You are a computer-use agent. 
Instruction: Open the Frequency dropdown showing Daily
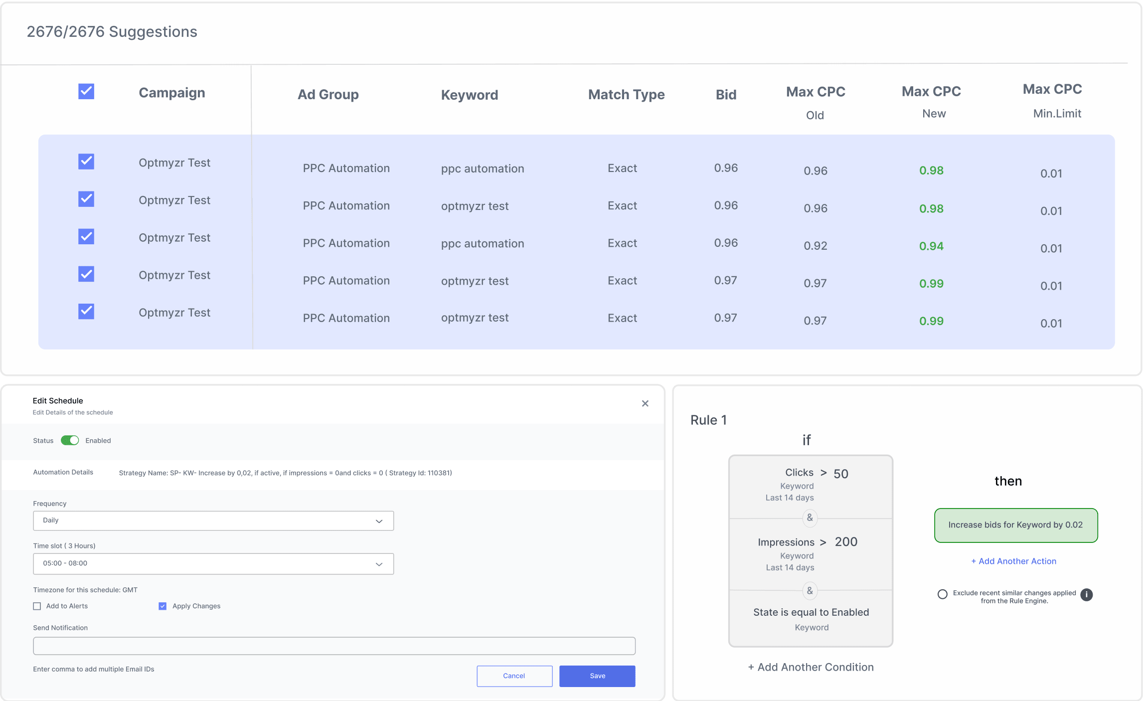pos(213,521)
